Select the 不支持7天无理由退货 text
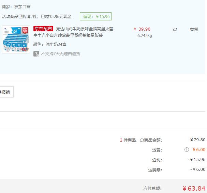The width and height of the screenshot is (207, 193). point(61,54)
